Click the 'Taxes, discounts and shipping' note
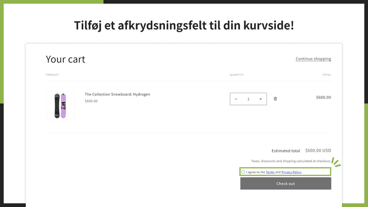This screenshot has width=368, height=207. [x=291, y=161]
